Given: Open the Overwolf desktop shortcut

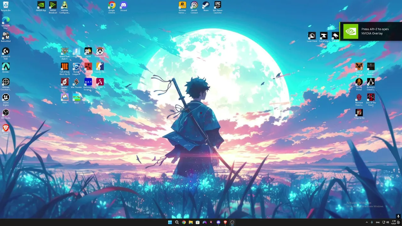Looking at the screenshot, I should coord(335,37).
